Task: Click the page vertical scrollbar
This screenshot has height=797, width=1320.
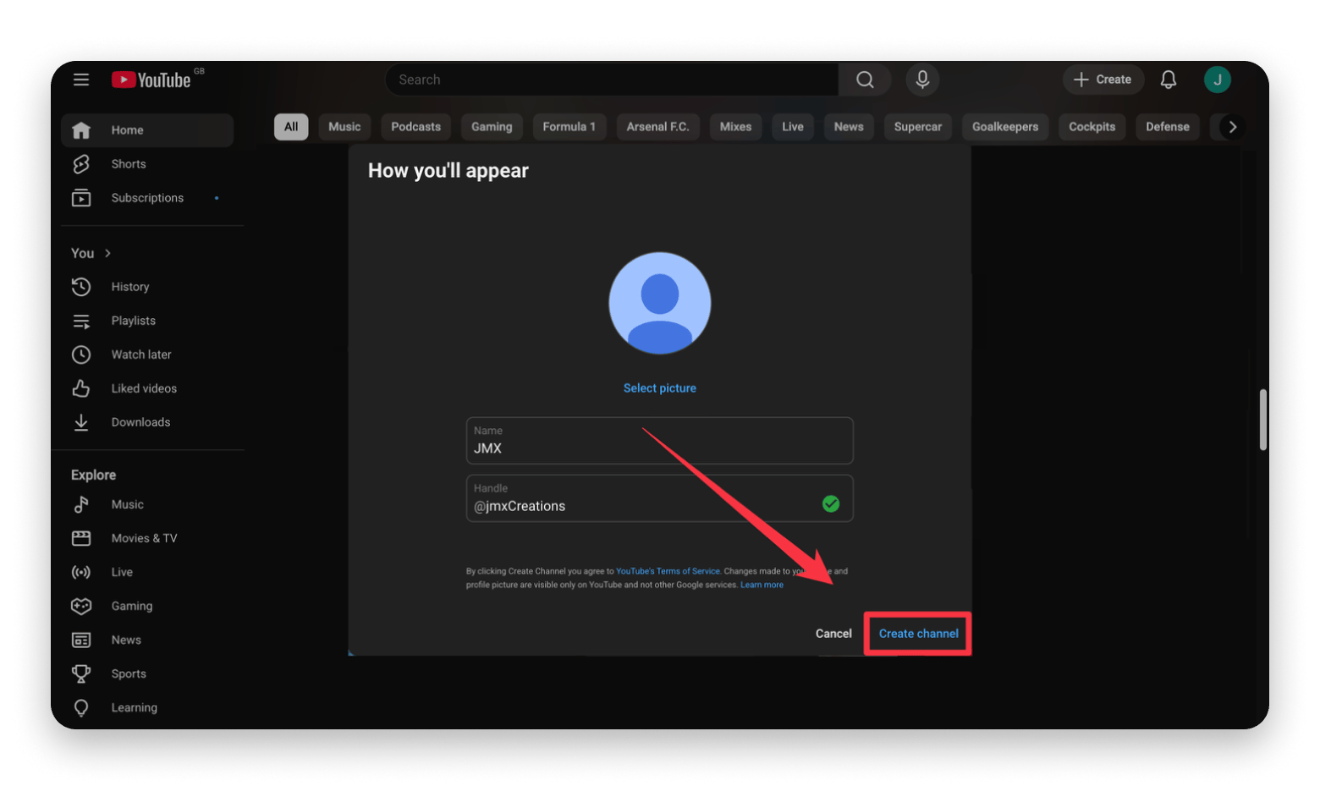Action: 1262,420
